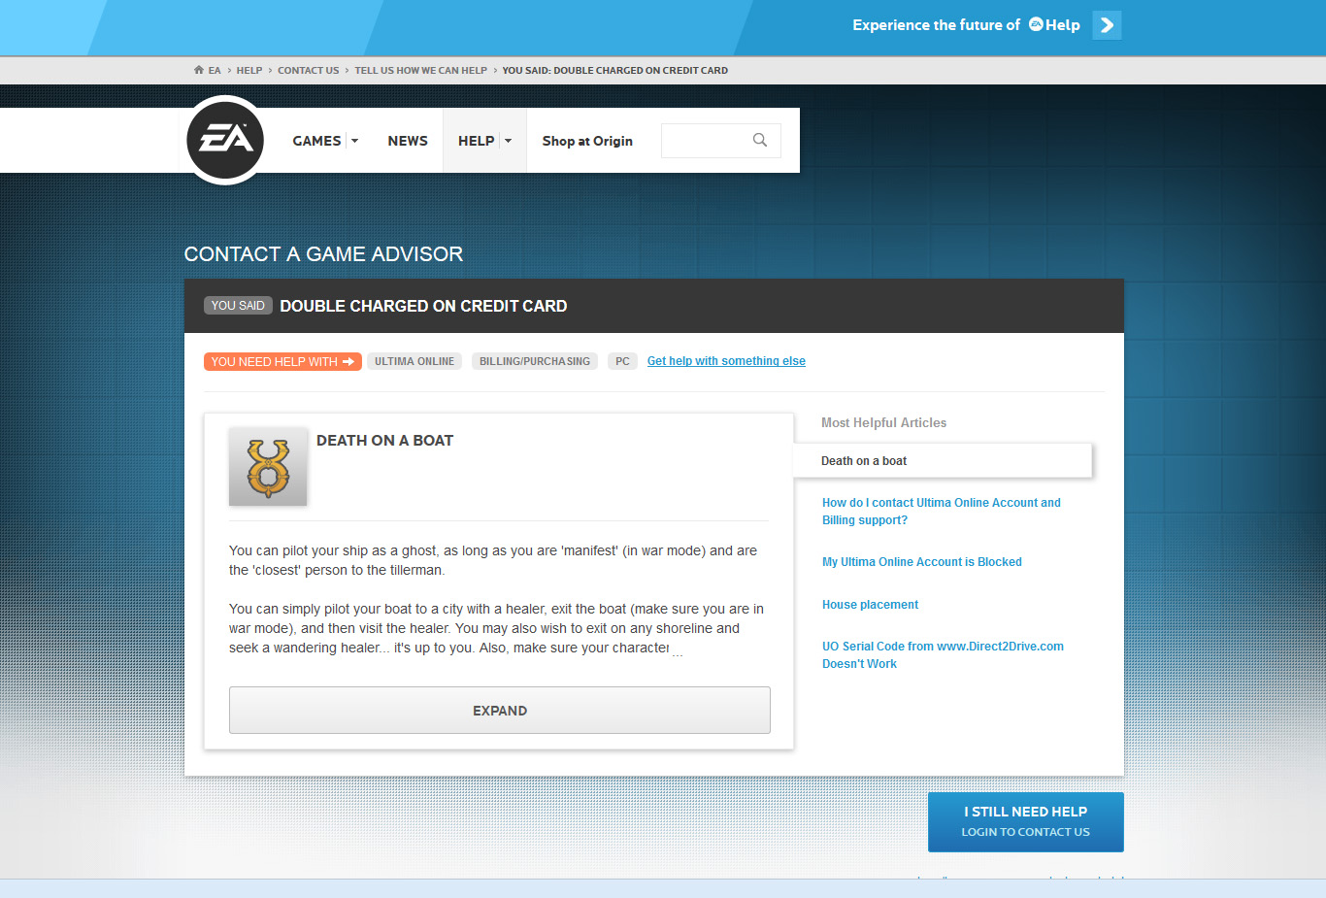Viewport: 1326px width, 898px height.
Task: Click the ULTIMA ONLINE tag
Action: point(414,361)
